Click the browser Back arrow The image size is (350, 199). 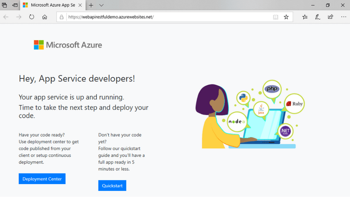[x=6, y=17]
